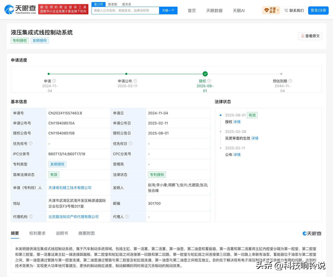333x277 pixels.
Task: Click the postal code 301700
Action: pyautogui.click(x=154, y=203)
